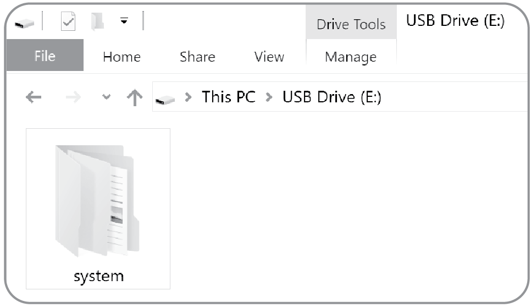Image resolution: width=531 pixels, height=307 pixels.
Task: Go back with the left arrow
Action: (x=33, y=97)
